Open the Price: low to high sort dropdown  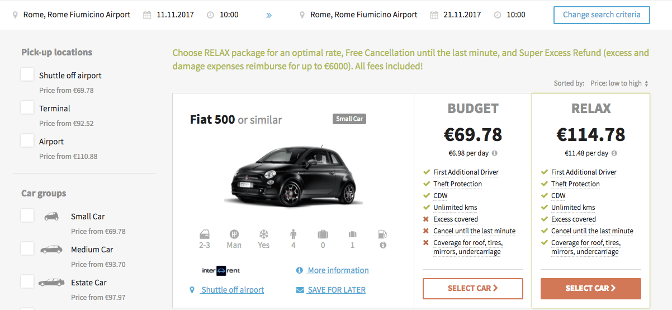point(619,83)
